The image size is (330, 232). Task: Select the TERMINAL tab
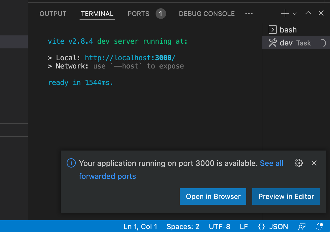97,14
